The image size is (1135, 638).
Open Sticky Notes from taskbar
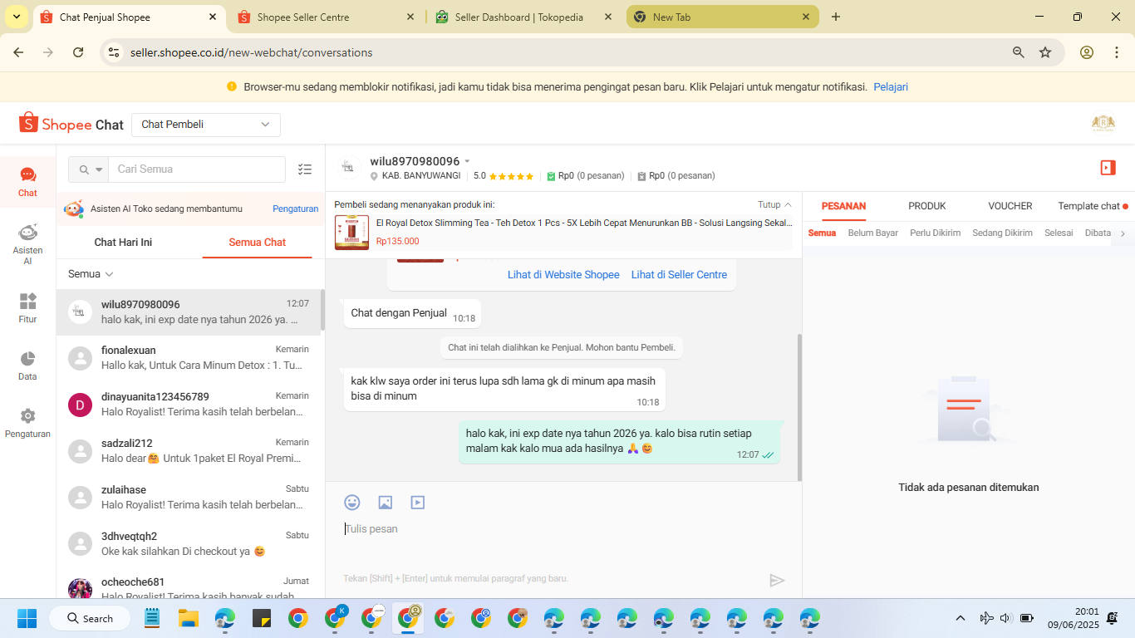(x=262, y=618)
